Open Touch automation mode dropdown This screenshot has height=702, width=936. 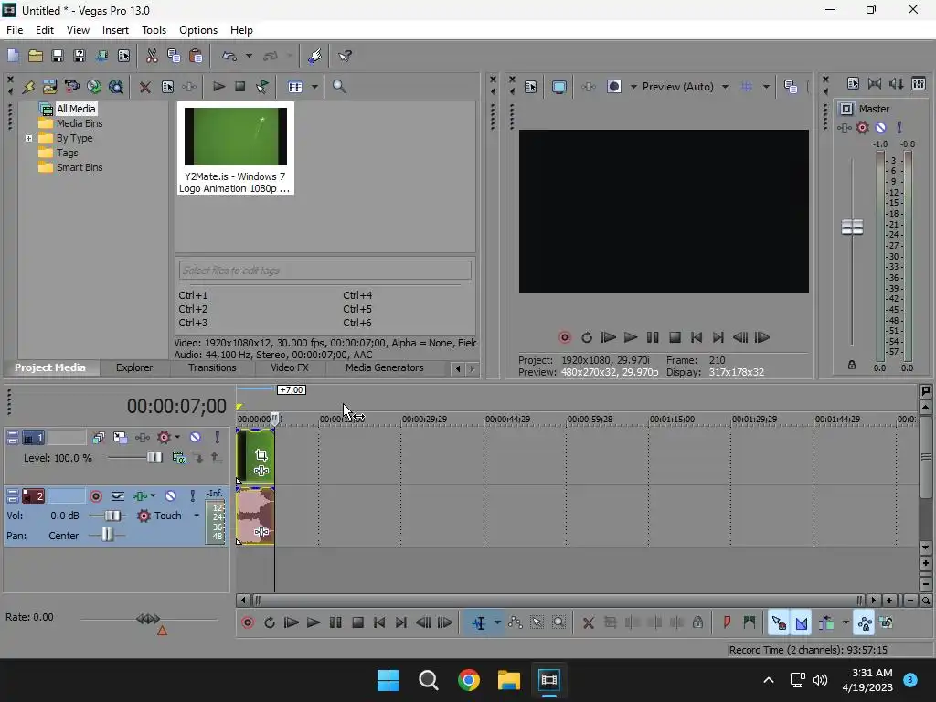[197, 516]
